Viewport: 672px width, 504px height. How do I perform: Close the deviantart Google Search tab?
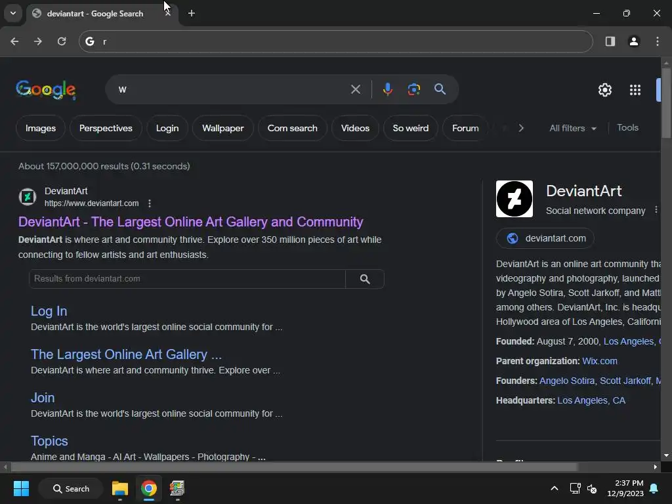[167, 13]
